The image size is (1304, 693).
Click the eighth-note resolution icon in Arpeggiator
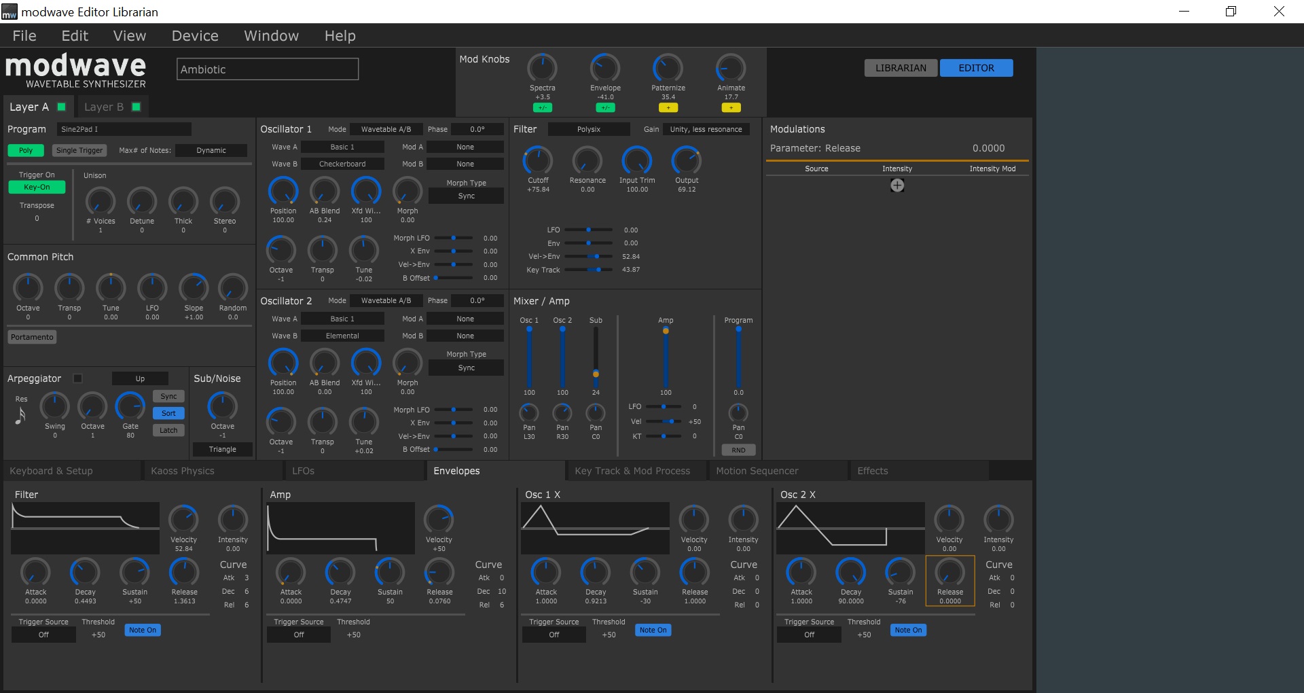click(20, 412)
